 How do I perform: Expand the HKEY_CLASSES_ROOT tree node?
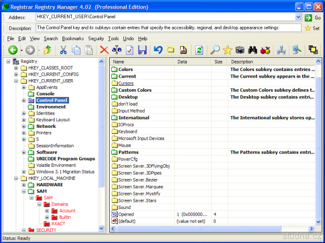[x=16, y=68]
